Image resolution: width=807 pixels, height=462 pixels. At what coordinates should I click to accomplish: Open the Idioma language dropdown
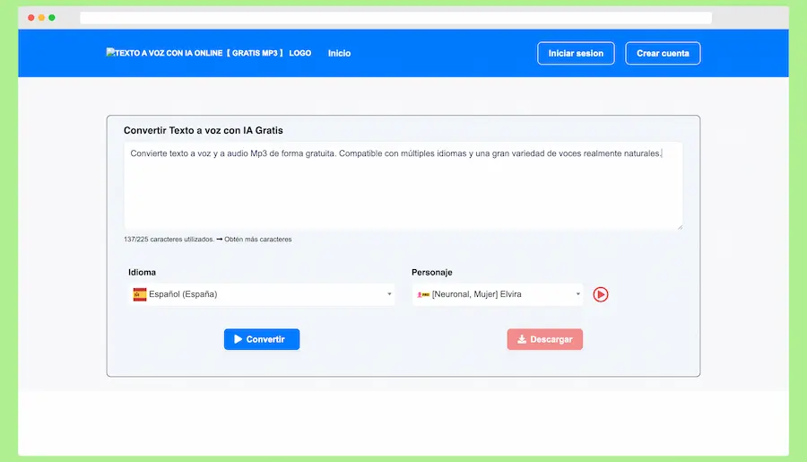(260, 294)
